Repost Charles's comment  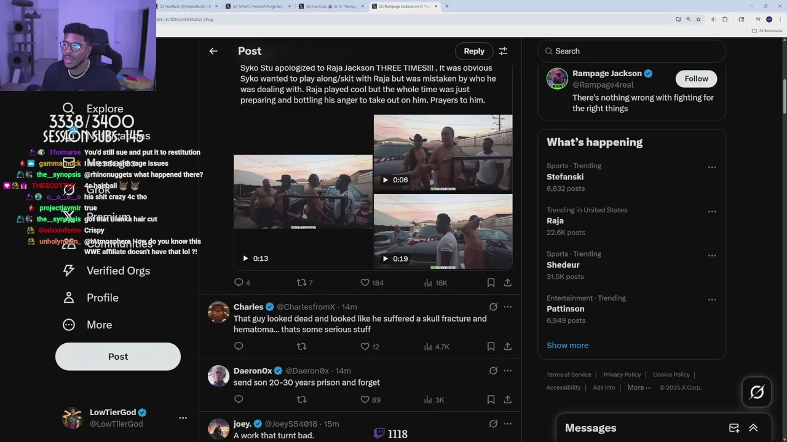tap(301, 346)
